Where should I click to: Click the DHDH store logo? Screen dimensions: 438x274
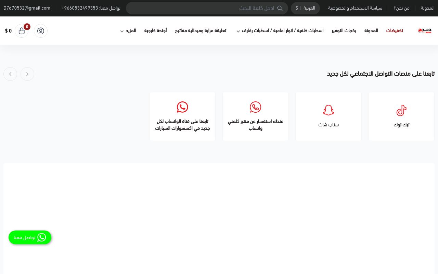425,31
